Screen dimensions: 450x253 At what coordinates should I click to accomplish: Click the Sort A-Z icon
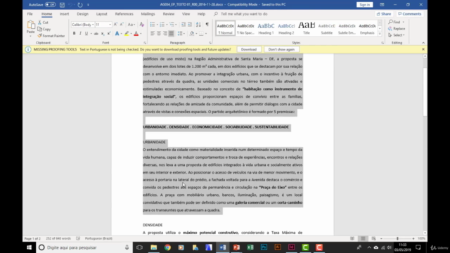(x=198, y=25)
